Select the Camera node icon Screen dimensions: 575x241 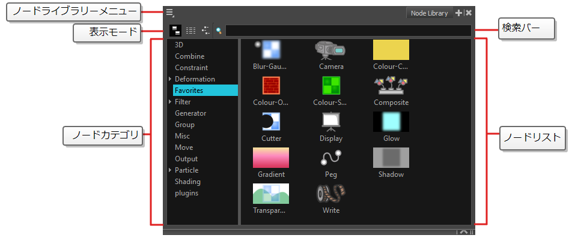[330, 50]
